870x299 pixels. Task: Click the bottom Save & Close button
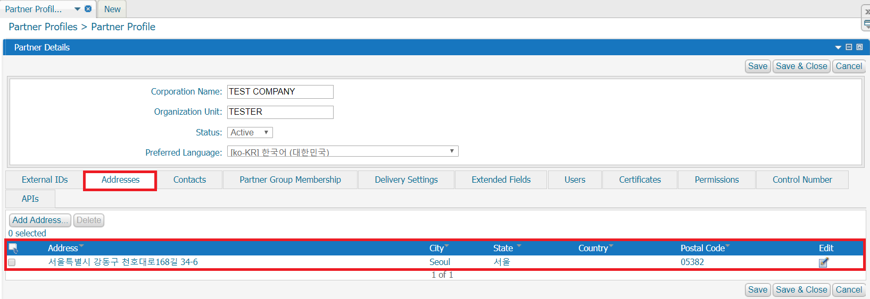(x=801, y=290)
